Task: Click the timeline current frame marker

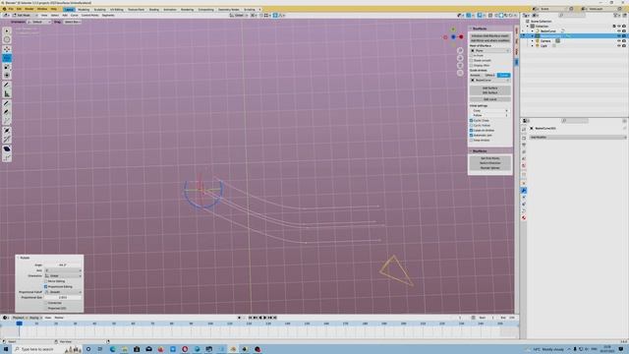Action: (x=19, y=324)
